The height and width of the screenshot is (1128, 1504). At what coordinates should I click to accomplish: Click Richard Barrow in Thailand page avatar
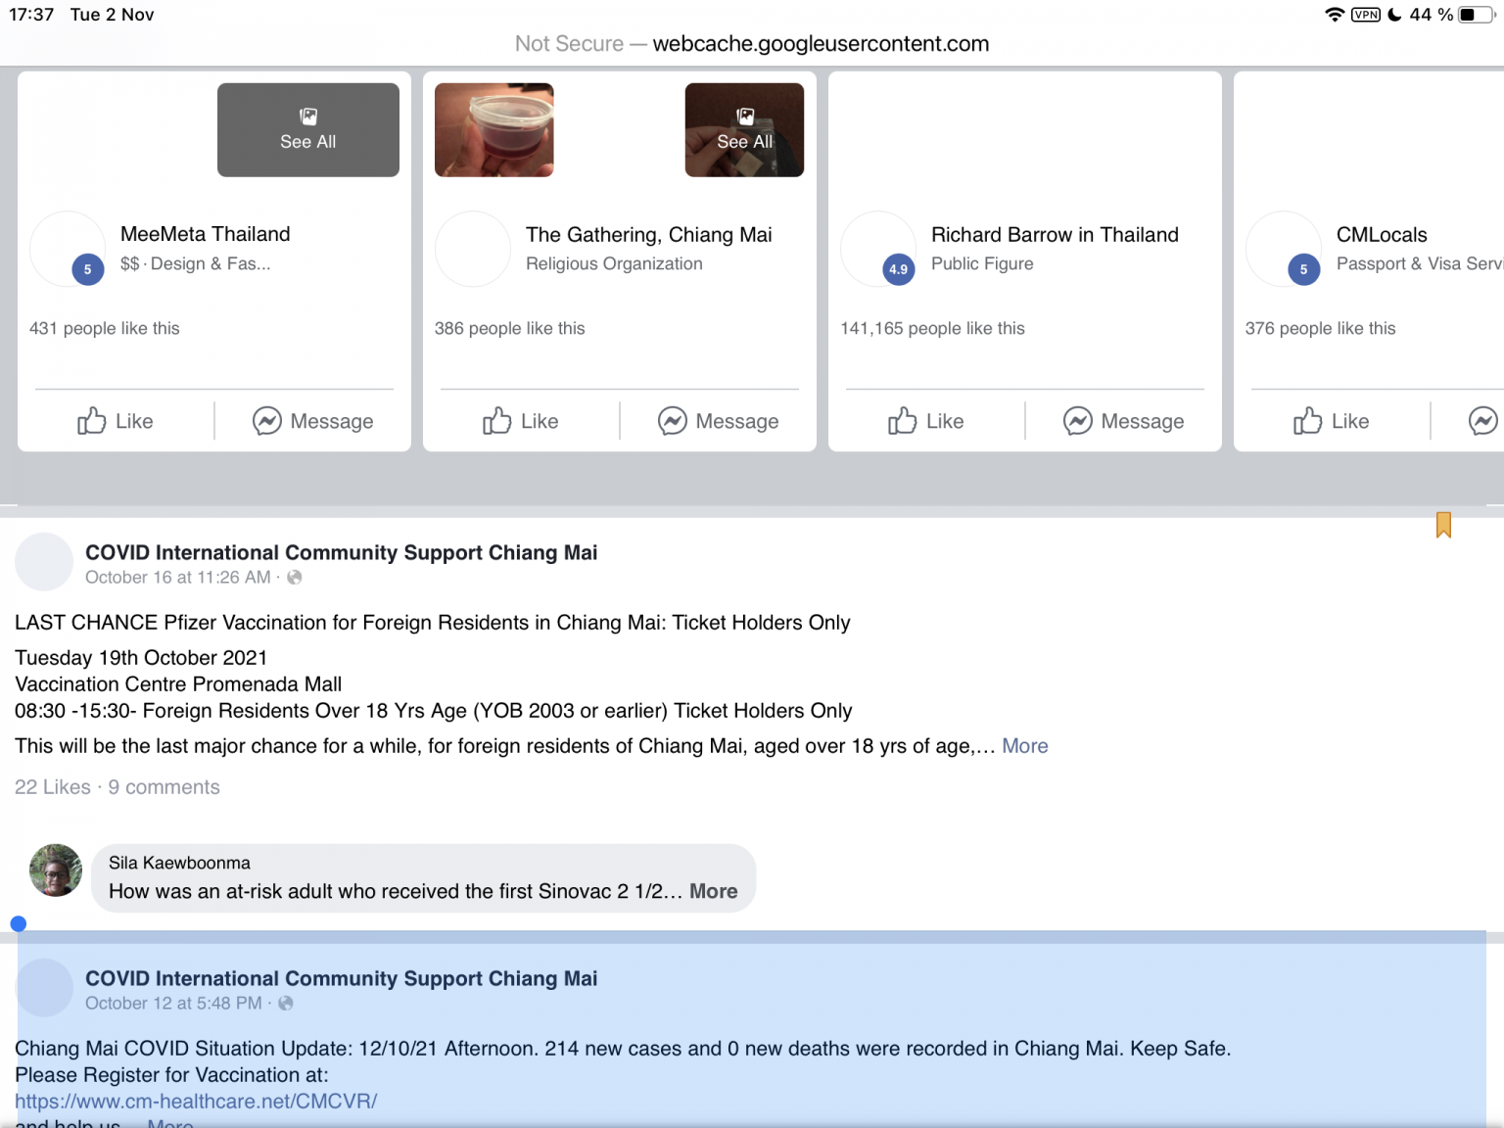click(878, 249)
